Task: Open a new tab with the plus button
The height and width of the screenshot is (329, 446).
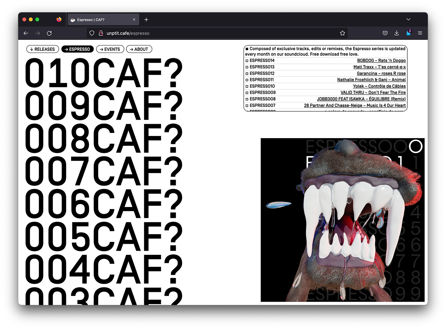Action: click(146, 20)
